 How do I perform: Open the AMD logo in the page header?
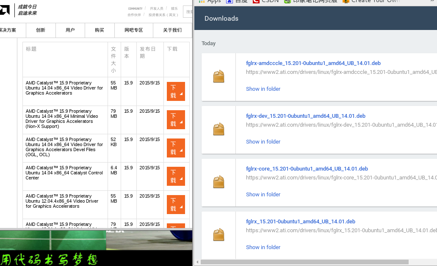(5, 10)
